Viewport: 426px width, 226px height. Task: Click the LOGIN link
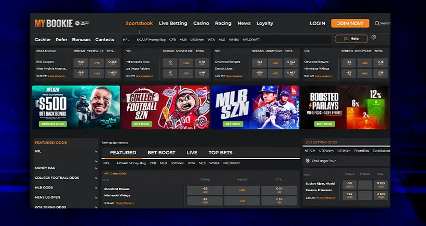317,24
